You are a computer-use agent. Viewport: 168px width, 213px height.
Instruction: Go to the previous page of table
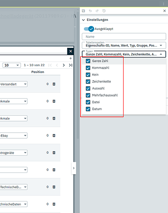point(57,65)
